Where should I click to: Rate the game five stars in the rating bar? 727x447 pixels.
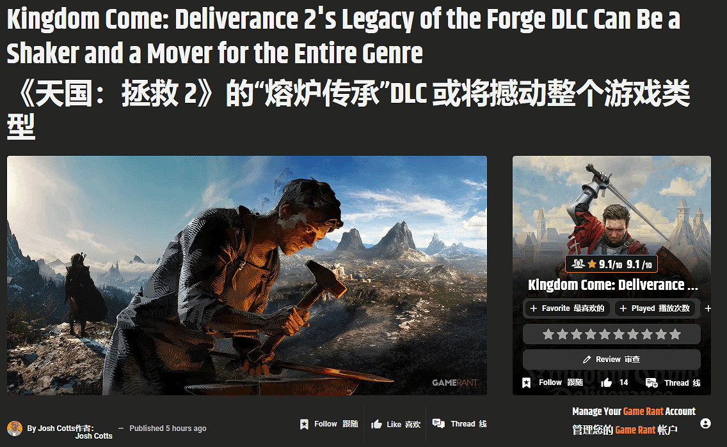click(605, 334)
